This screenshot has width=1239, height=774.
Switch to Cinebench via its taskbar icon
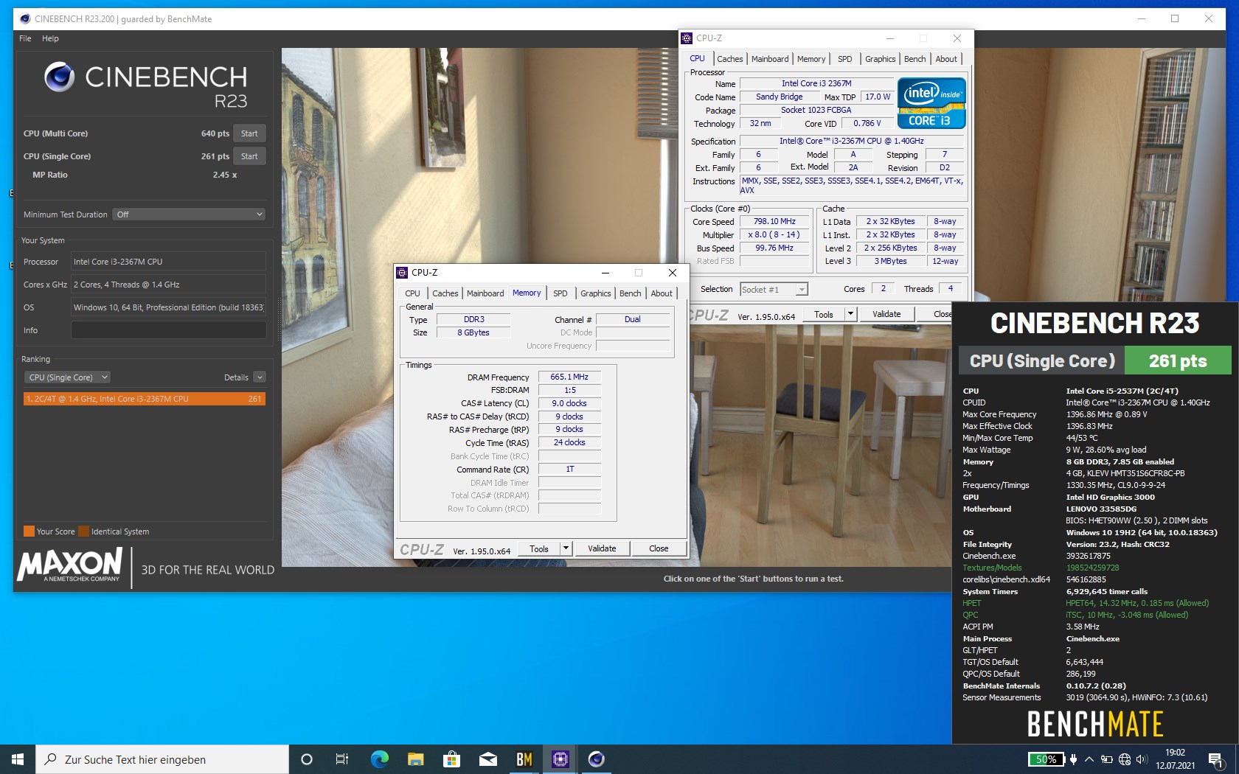point(596,759)
